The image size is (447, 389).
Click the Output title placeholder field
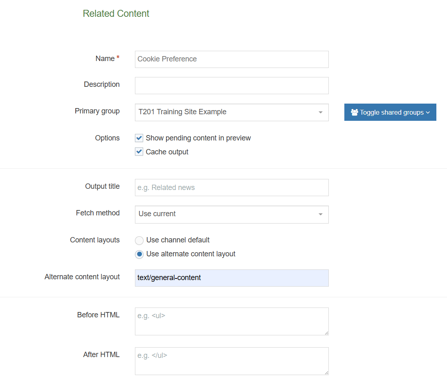[x=231, y=187]
